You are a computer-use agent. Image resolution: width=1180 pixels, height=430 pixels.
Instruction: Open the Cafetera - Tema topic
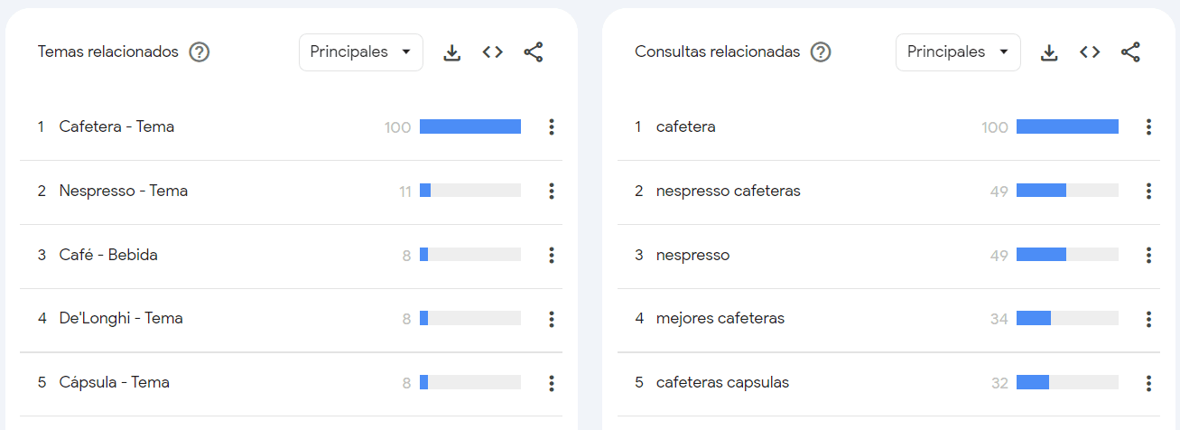coord(116,127)
